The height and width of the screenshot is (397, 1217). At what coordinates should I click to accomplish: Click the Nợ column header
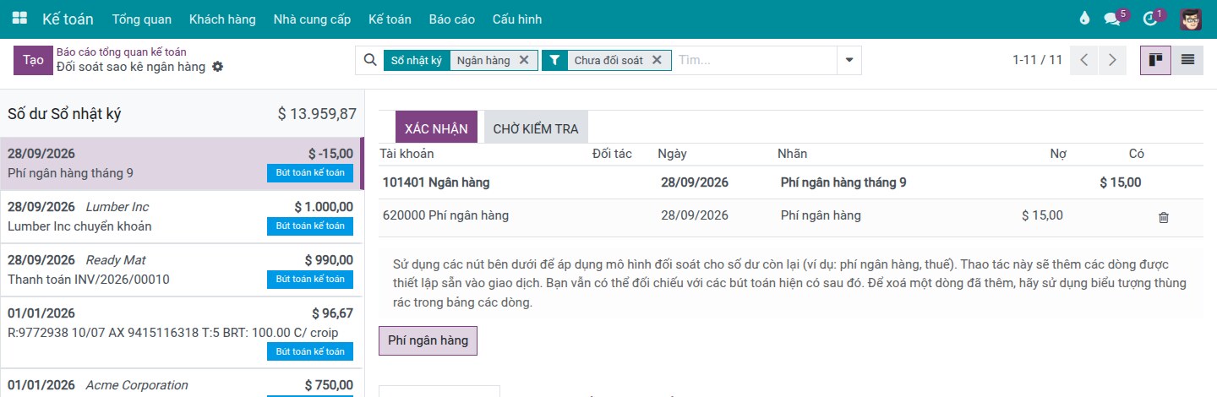point(1058,154)
